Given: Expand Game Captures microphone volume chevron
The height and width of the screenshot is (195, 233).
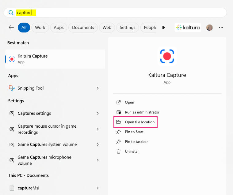Looking at the screenshot, I should coord(97,160).
